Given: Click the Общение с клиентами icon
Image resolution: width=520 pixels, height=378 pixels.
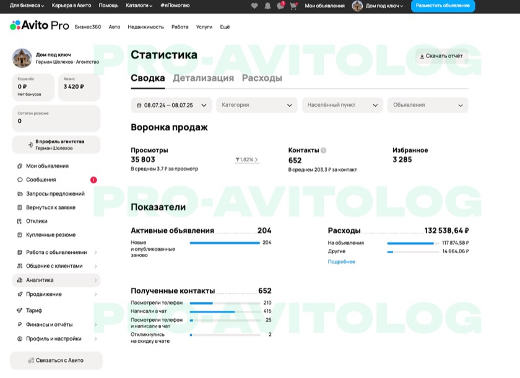Looking at the screenshot, I should (20, 266).
